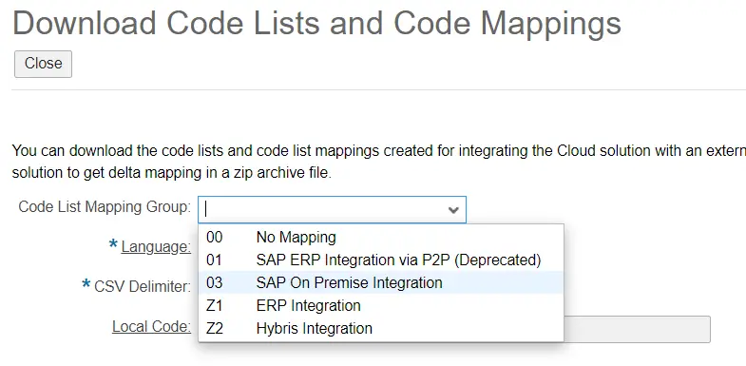746x366 pixels.
Task: Click the underlined Language label
Action: pyautogui.click(x=156, y=246)
